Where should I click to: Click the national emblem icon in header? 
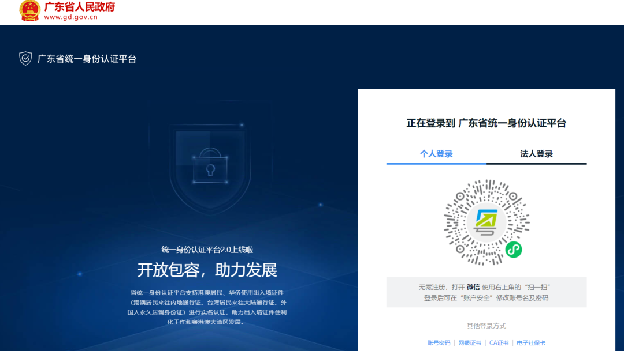click(x=29, y=11)
